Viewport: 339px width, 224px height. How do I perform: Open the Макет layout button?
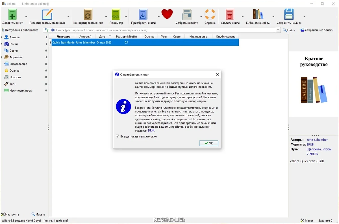pos(307,221)
